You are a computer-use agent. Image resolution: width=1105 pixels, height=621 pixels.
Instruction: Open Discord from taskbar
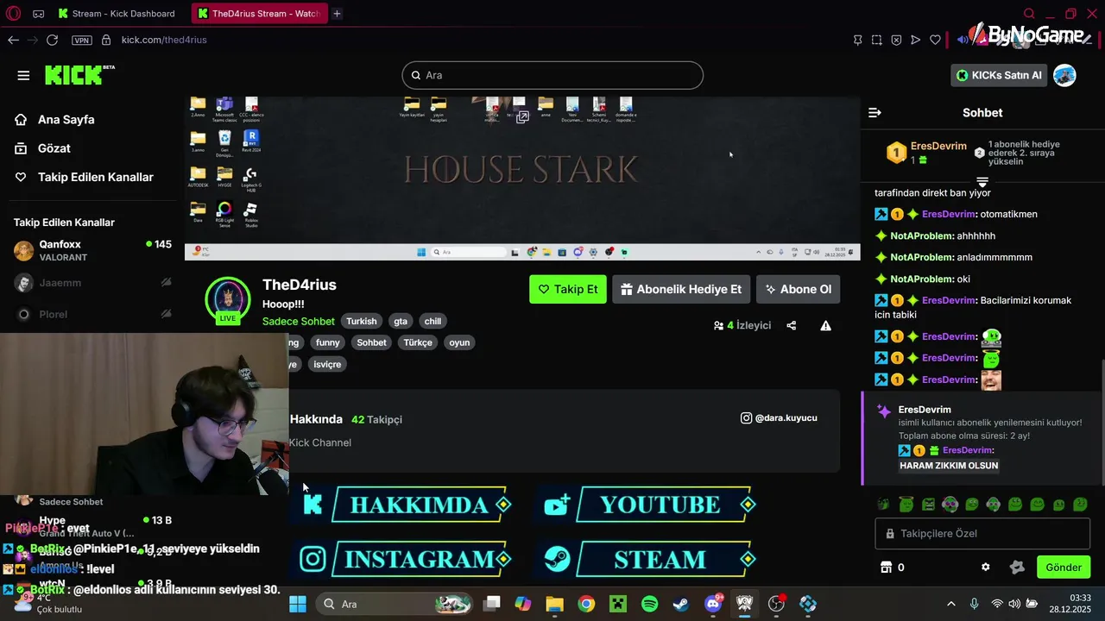pos(713,604)
